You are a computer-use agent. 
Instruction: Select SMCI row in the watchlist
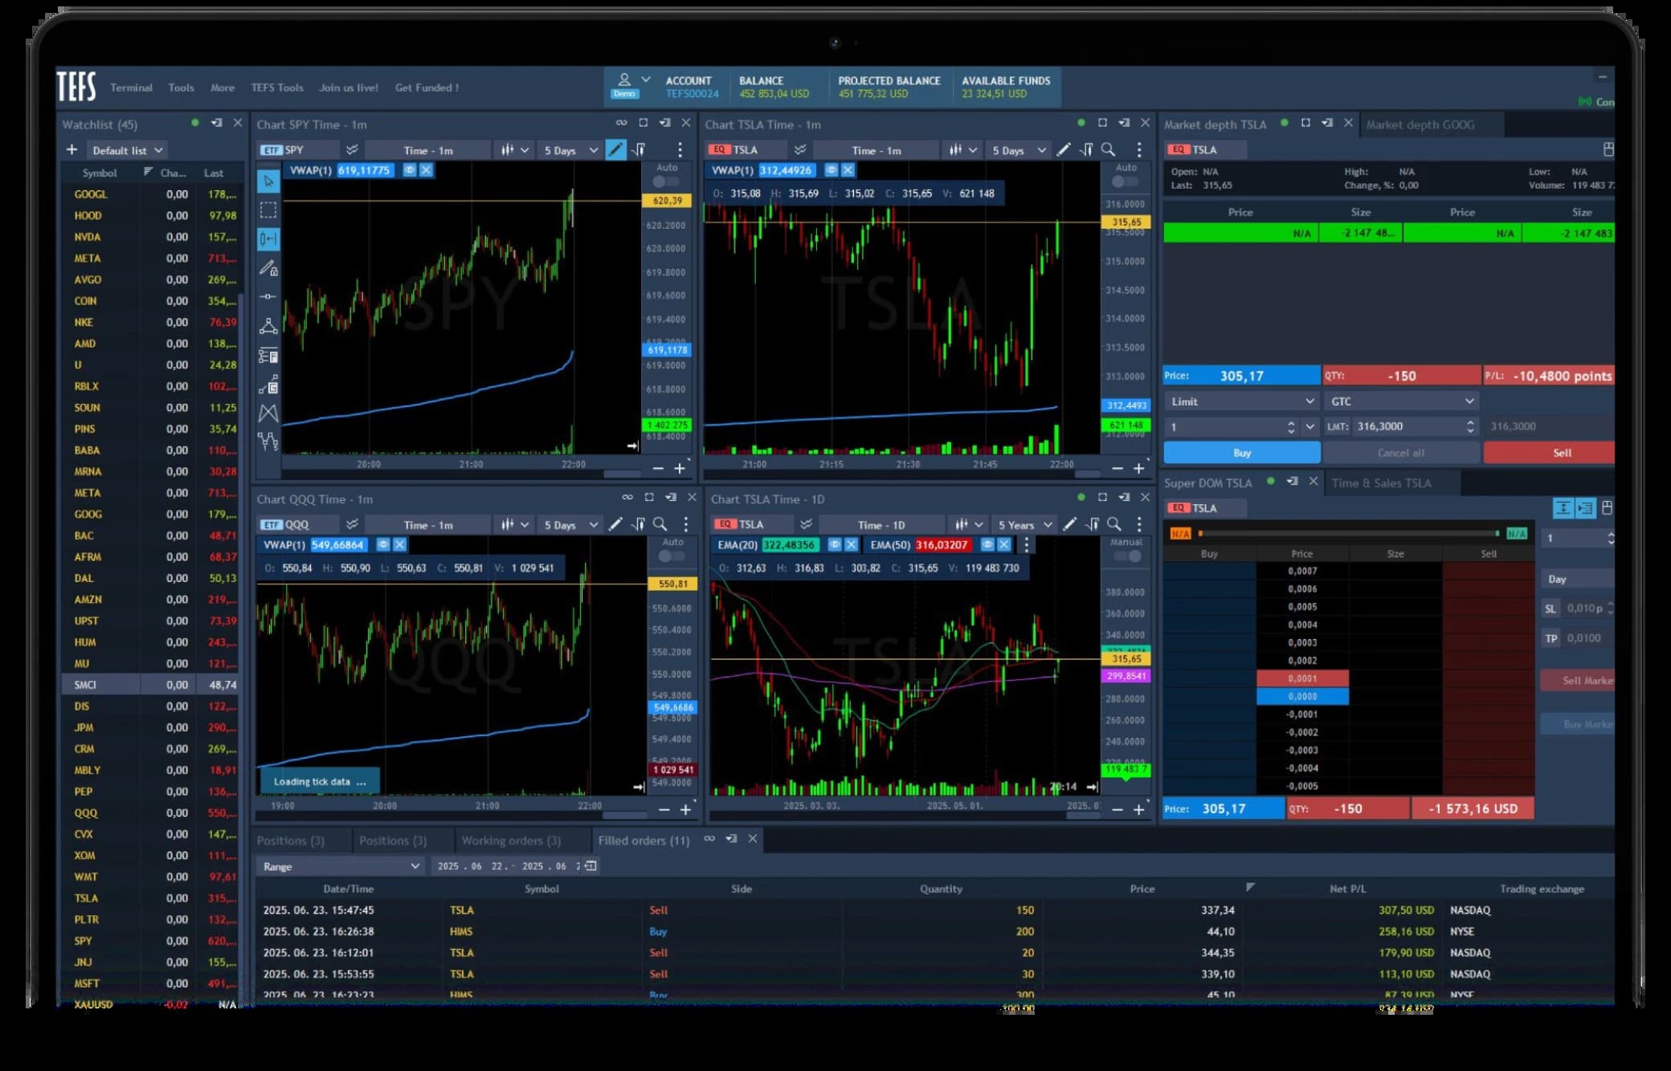tap(150, 685)
